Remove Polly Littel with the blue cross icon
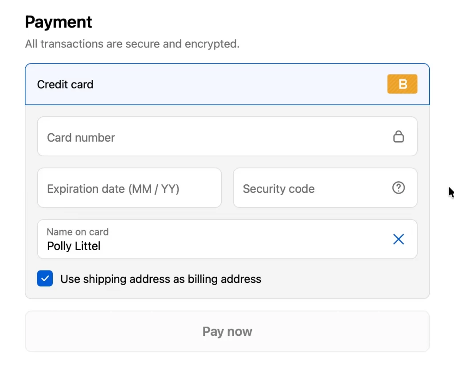 click(x=399, y=239)
